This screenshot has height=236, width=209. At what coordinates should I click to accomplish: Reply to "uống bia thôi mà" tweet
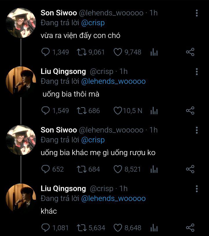(46, 111)
